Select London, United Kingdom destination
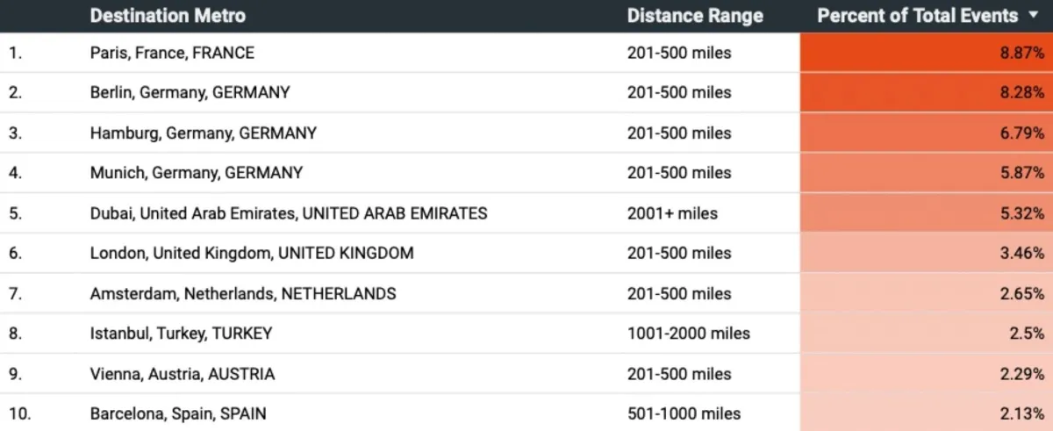This screenshot has height=431, width=1053. pos(251,253)
